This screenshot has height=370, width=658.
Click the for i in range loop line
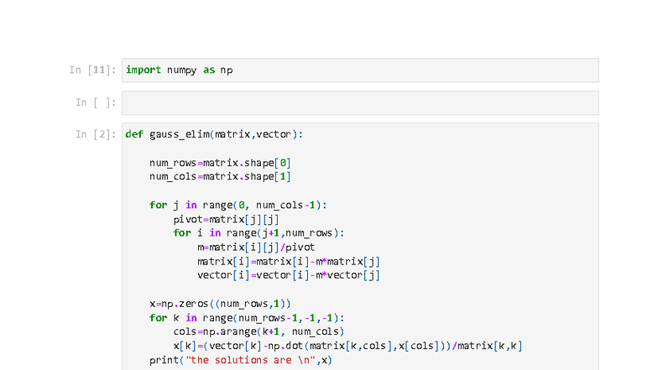pos(258,233)
